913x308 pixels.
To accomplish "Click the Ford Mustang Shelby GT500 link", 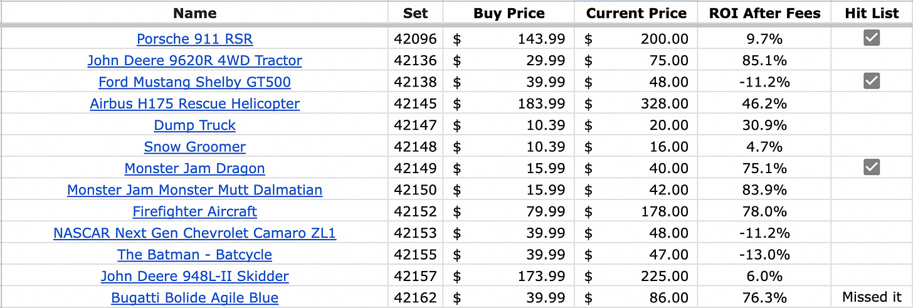I will pyautogui.click(x=195, y=82).
